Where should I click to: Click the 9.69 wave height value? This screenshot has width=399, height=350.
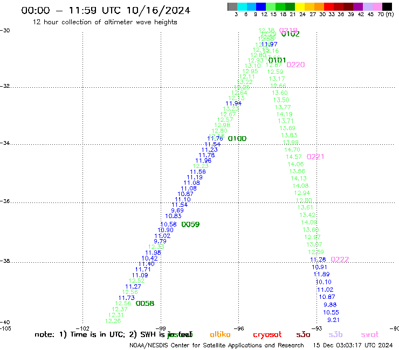pos(177,211)
